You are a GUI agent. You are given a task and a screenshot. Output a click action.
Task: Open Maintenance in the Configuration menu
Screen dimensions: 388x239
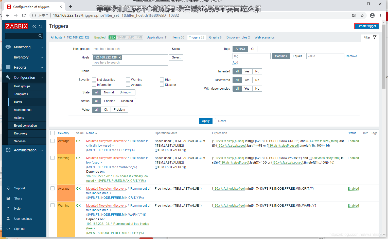pyautogui.click(x=23, y=110)
